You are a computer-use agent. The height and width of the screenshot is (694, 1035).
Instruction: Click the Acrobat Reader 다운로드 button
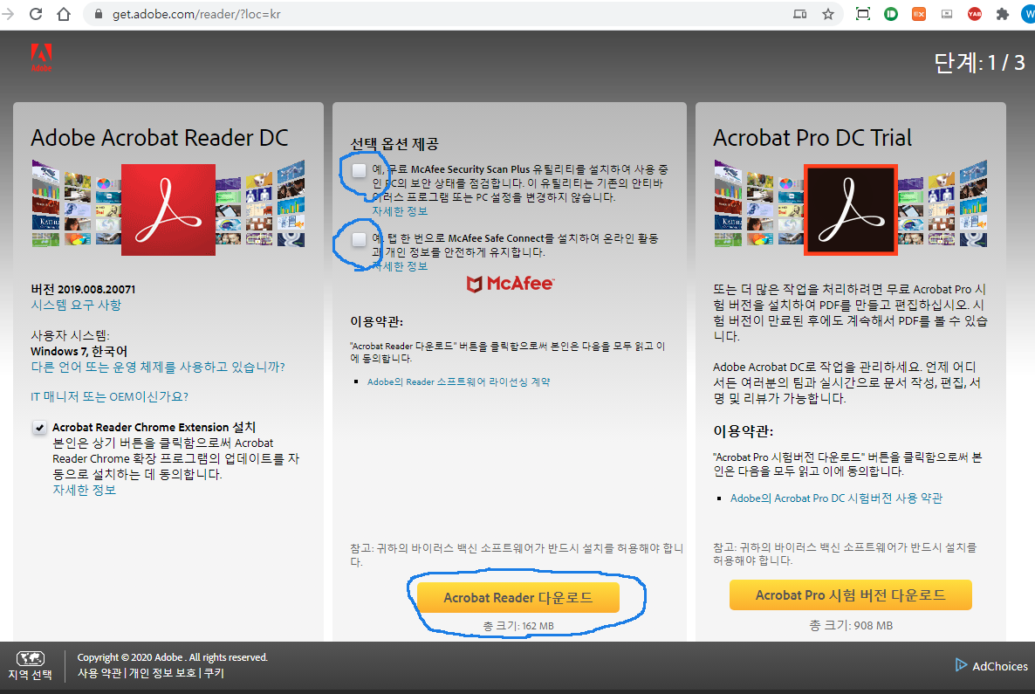point(518,598)
